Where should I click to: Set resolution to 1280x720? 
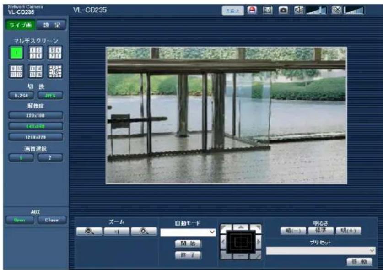(x=36, y=137)
